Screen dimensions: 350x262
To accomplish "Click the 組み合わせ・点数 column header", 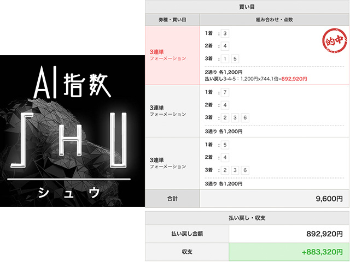I will [x=275, y=20].
